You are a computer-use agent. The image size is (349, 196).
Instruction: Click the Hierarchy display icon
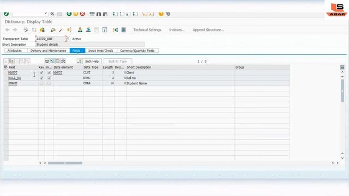pos(116,30)
